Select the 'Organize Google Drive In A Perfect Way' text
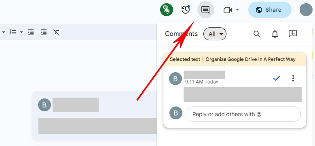Screen dimensions: 315x146 point(251,59)
